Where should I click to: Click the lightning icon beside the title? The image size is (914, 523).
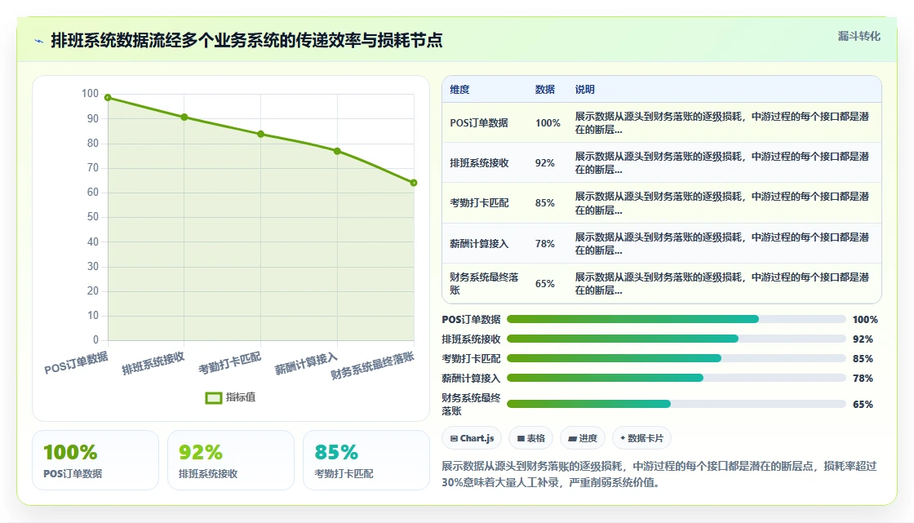coord(39,41)
